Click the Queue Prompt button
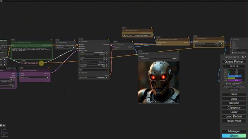Image resolution: width=248 pixels, height=139 pixels. tap(234, 62)
